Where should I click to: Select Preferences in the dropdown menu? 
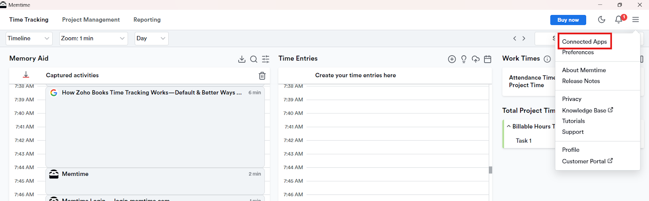578,52
